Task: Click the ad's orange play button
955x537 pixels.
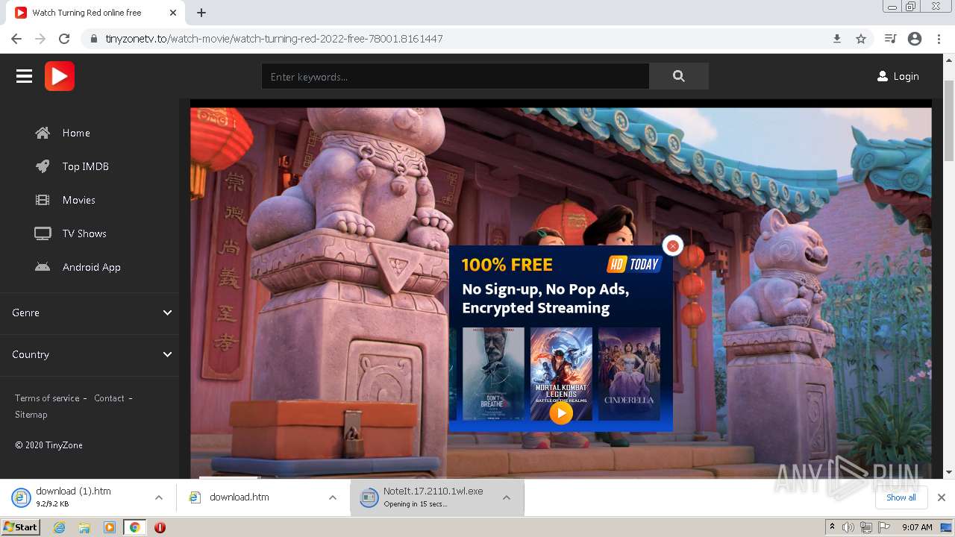Action: (561, 412)
